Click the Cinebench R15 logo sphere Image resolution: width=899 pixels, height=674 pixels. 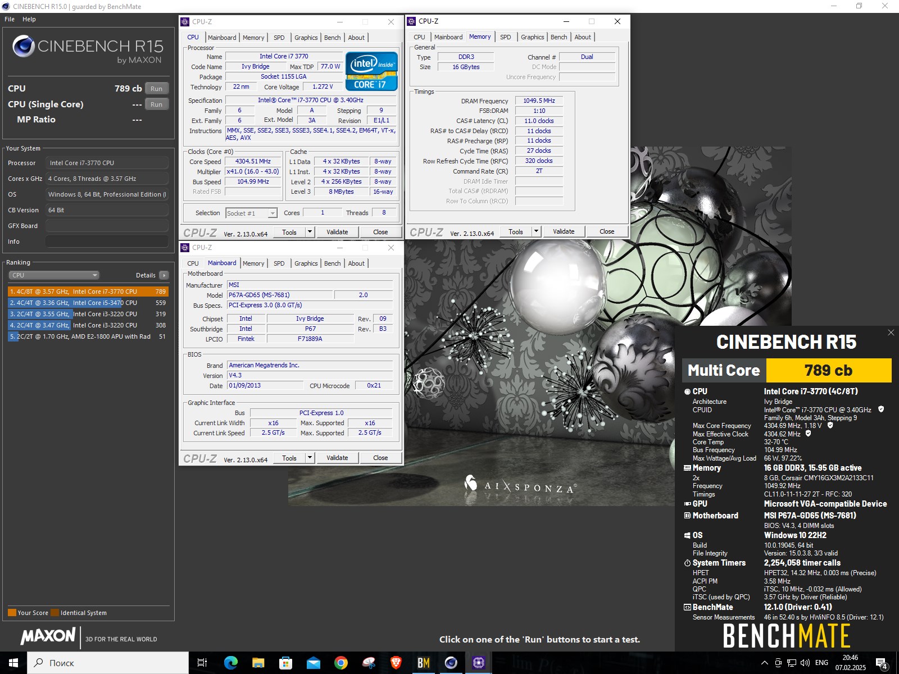pyautogui.click(x=24, y=46)
